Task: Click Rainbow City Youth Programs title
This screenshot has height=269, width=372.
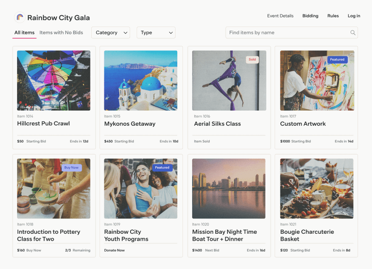Action: point(126,235)
